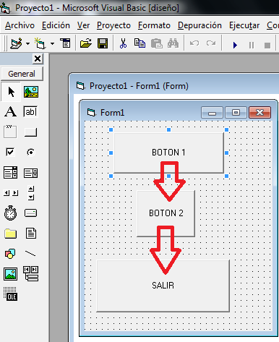Close the toolbox panel

point(38,59)
